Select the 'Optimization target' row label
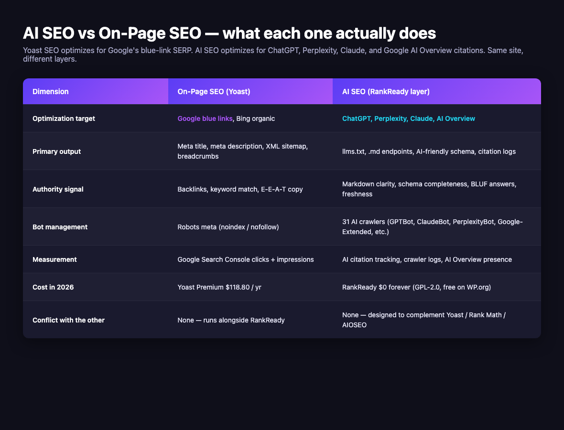 [64, 118]
